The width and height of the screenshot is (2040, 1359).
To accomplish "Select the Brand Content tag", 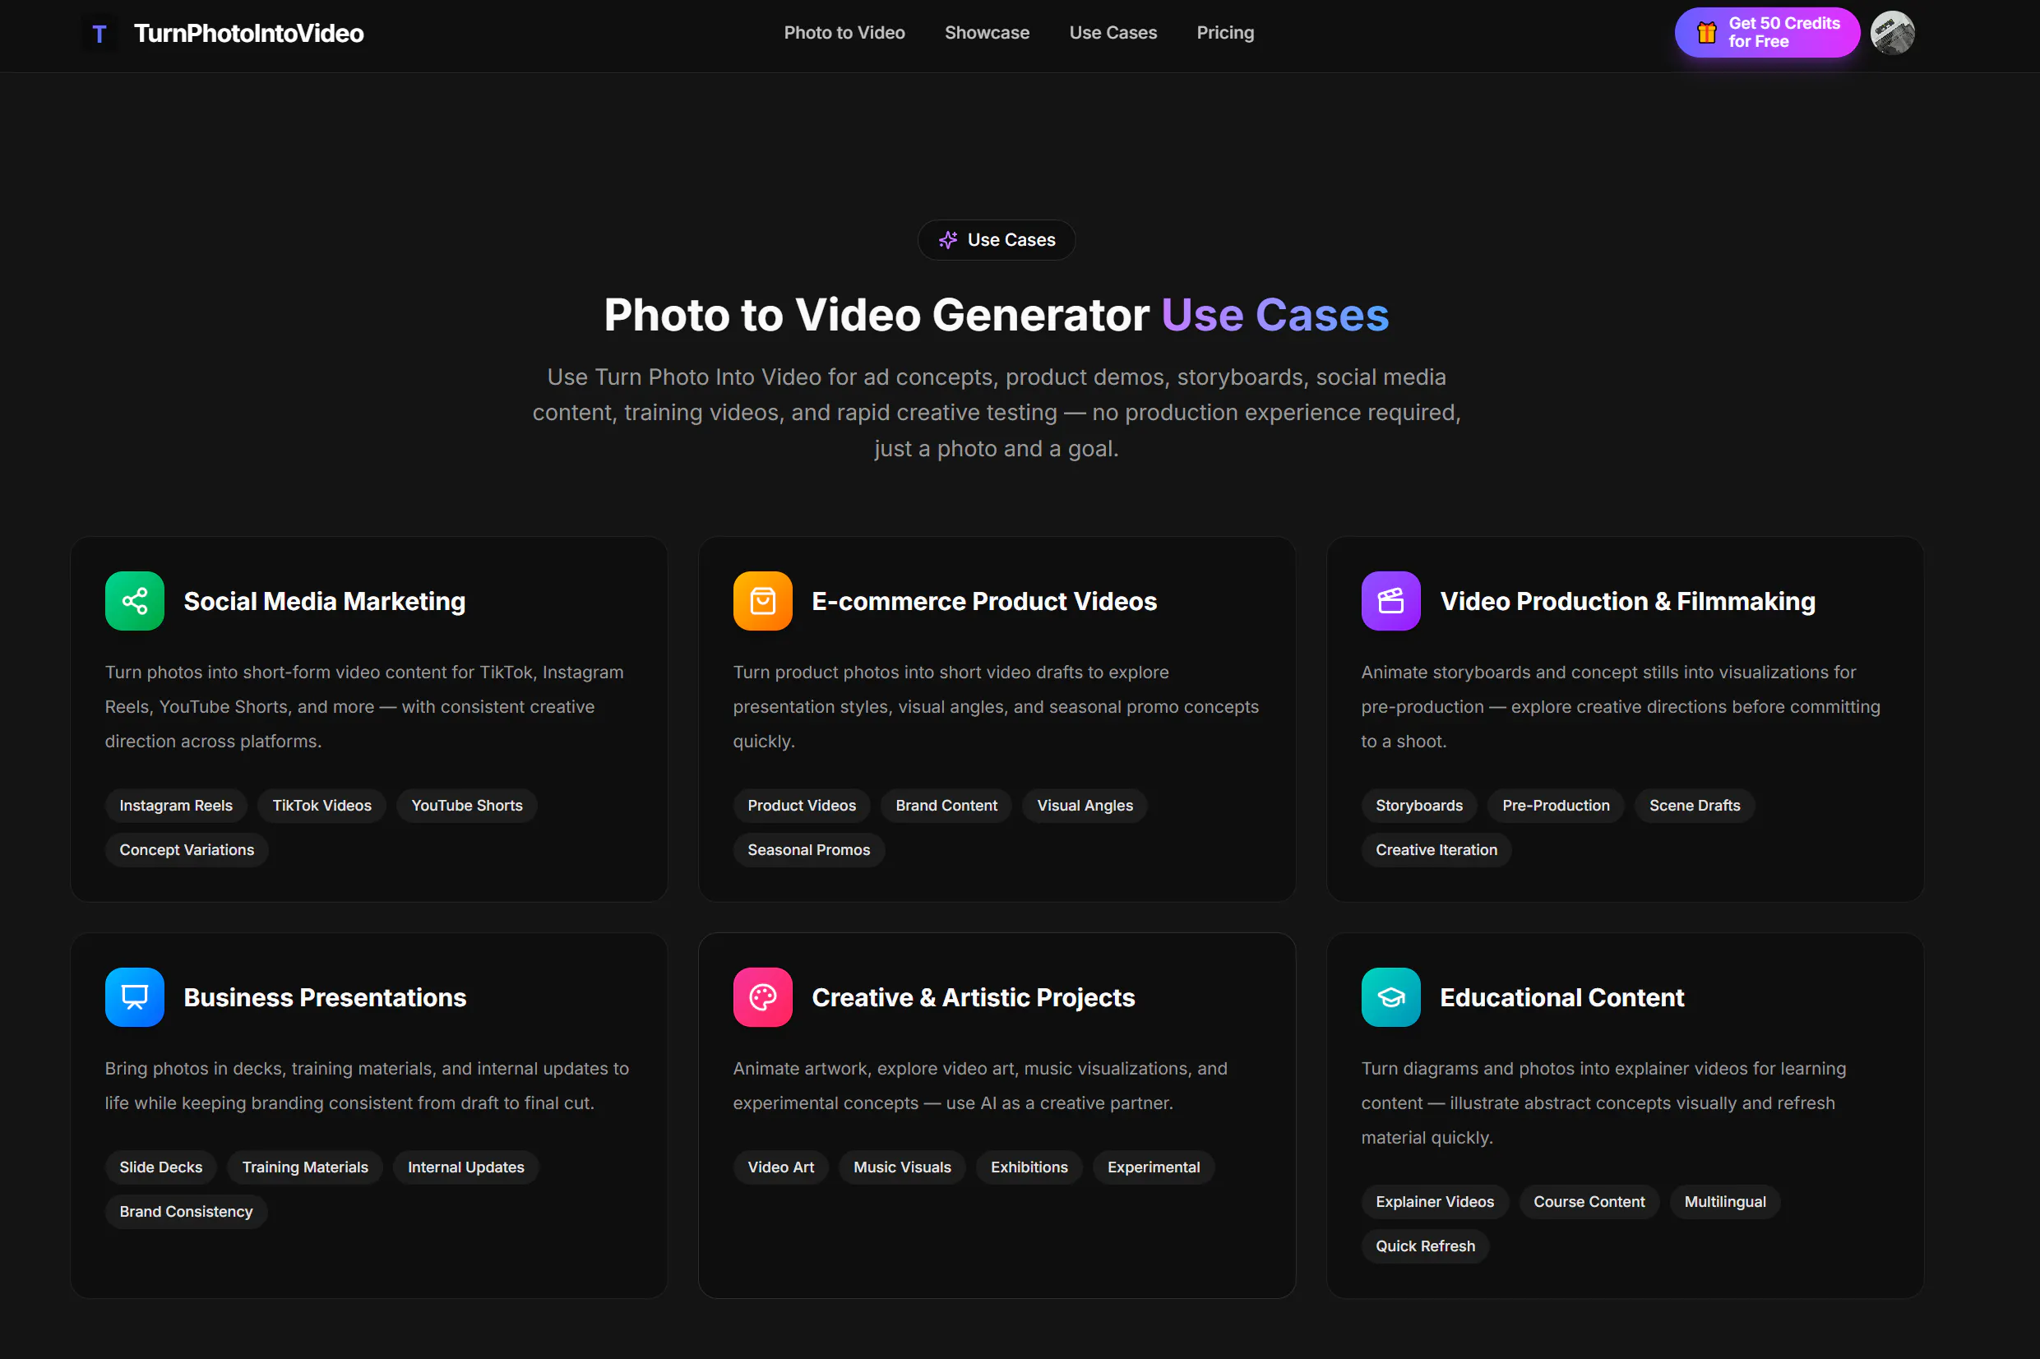I will pyautogui.click(x=946, y=805).
